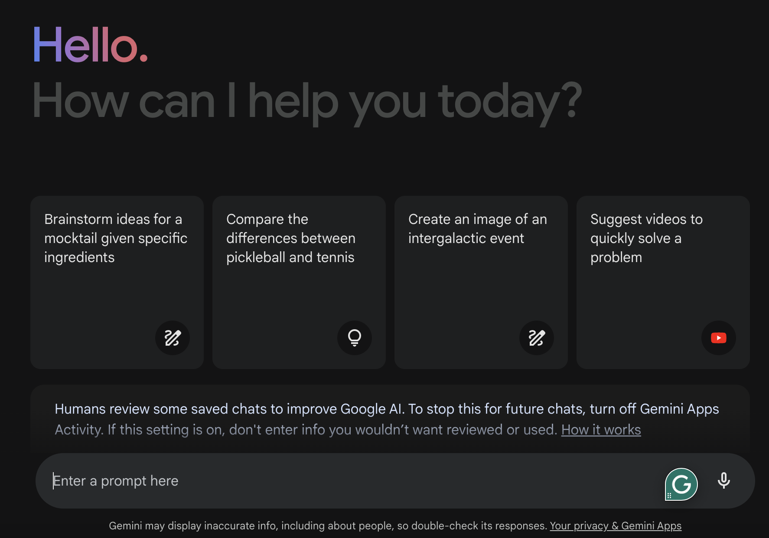Viewport: 769px width, 538px height.
Task: Click the lightbulb icon on the pickleball card
Action: pos(354,338)
